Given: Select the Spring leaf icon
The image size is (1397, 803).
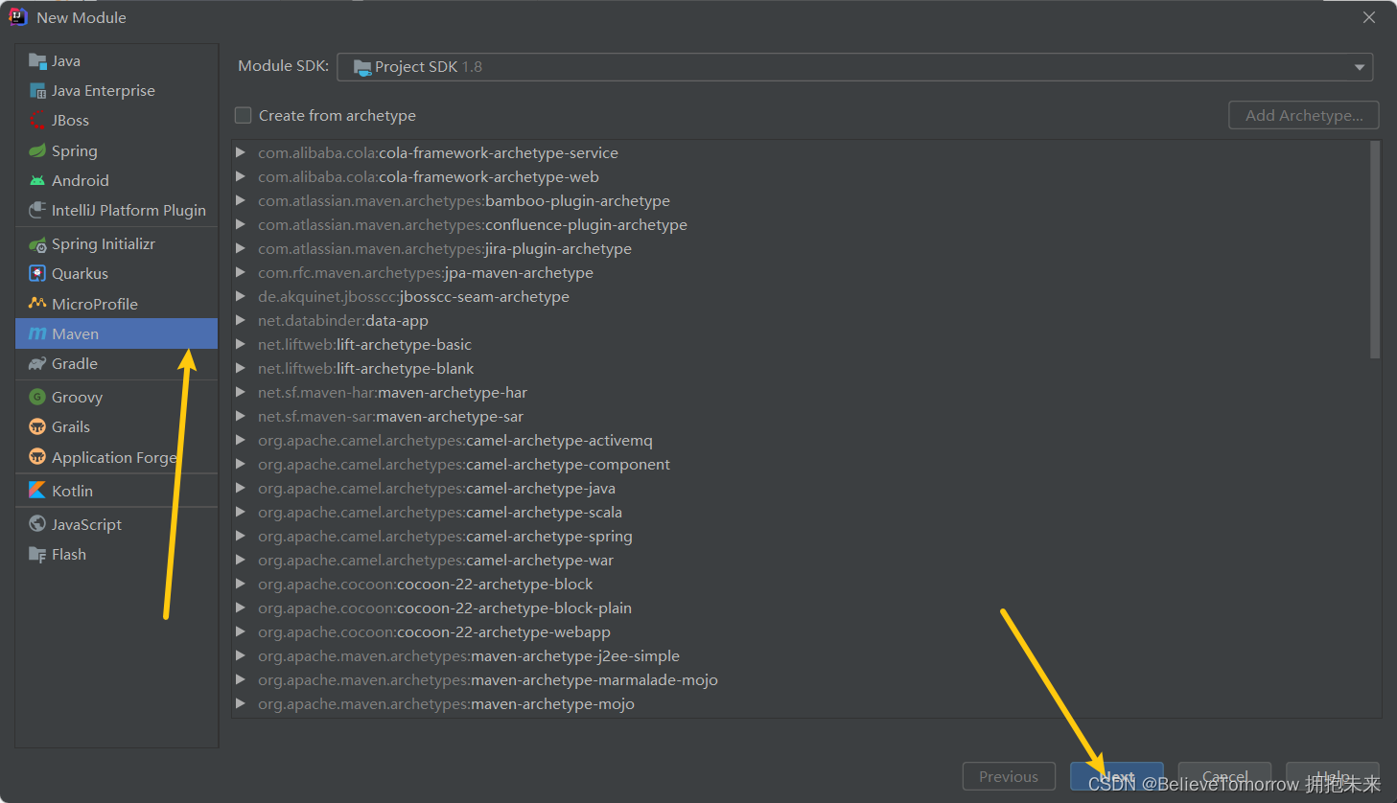Looking at the screenshot, I should 37,151.
